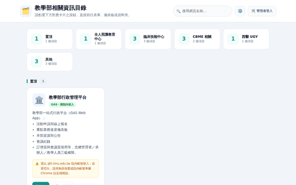The width and height of the screenshot is (296, 185).
Task: Click the 活動申請與線上報名 bullet item
Action: coord(52,124)
